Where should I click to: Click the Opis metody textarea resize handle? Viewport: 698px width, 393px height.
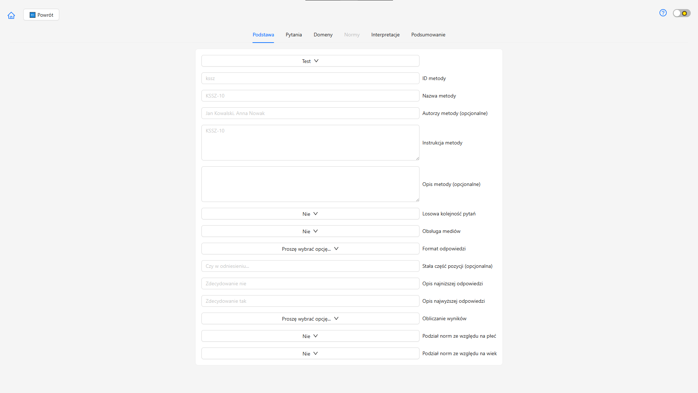point(417,200)
